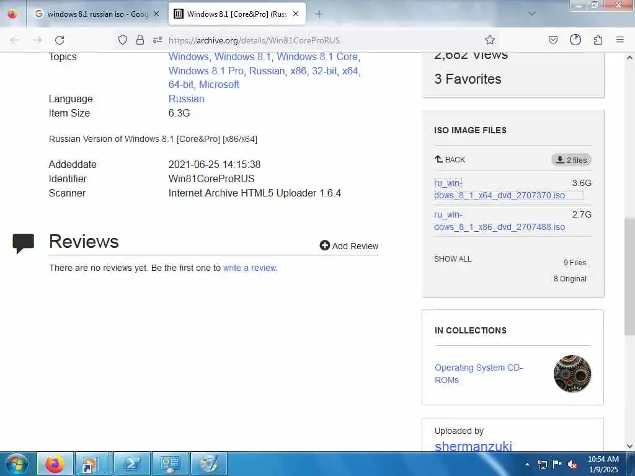Click the page vertical scrollbar thumb
Image resolution: width=635 pixels, height=476 pixels.
629,276
